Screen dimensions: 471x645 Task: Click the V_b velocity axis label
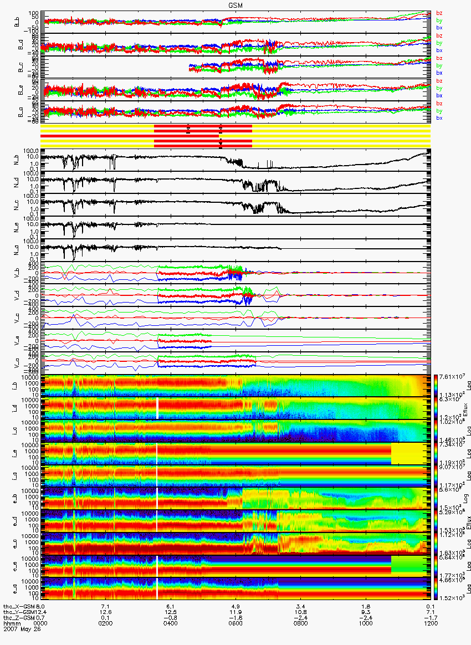click(x=17, y=273)
